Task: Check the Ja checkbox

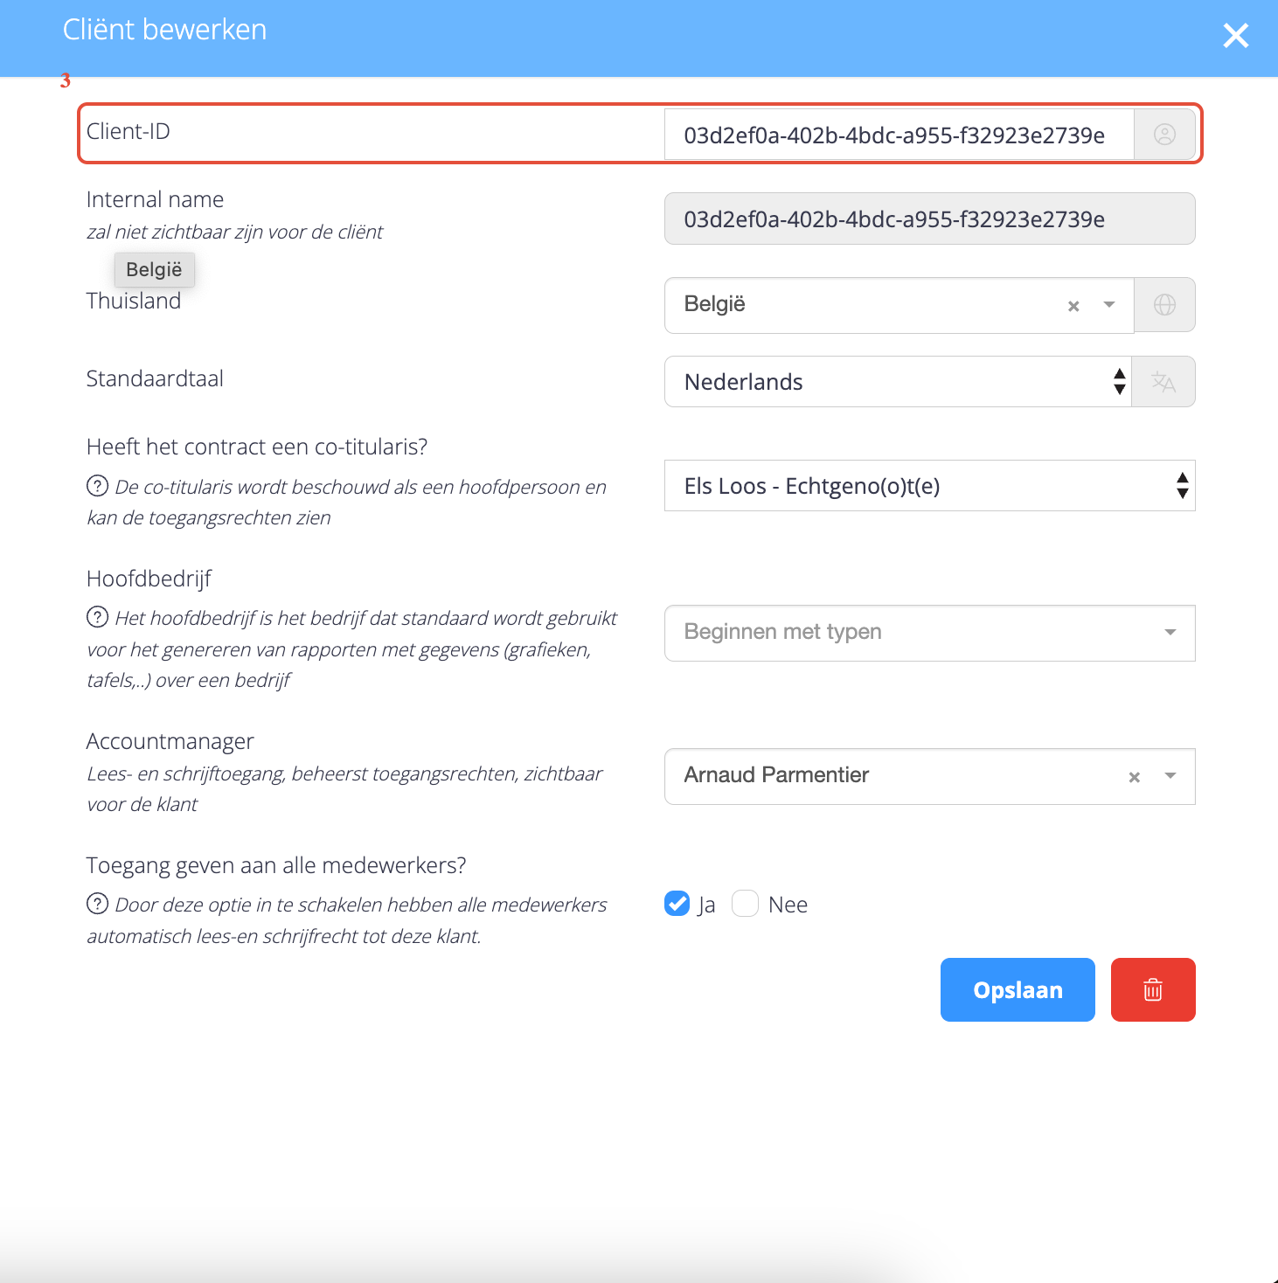Action: click(677, 904)
